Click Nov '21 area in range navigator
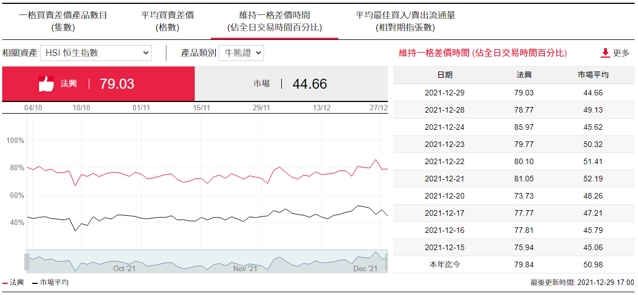Viewport: 638px width, 295px height. pyautogui.click(x=245, y=268)
